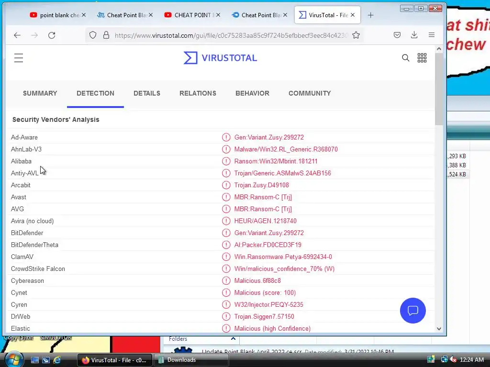Close the 'point blank che' tab

84,15
